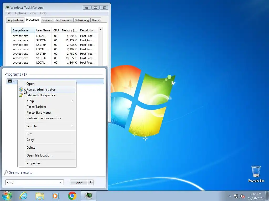This screenshot has width=269, height=201.
Task: Click the Lock button
Action: click(x=79, y=182)
